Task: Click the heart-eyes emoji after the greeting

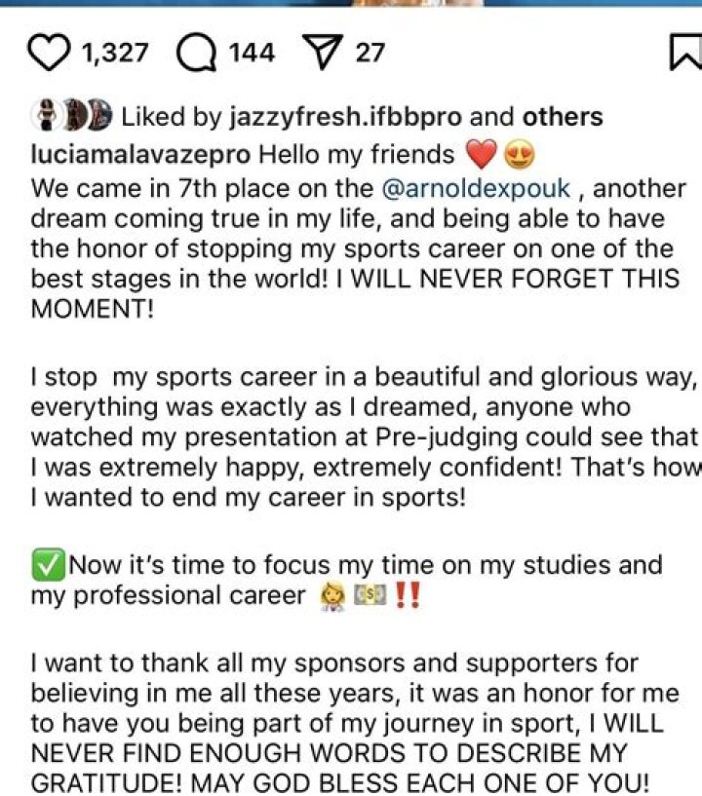Action: pyautogui.click(x=519, y=155)
